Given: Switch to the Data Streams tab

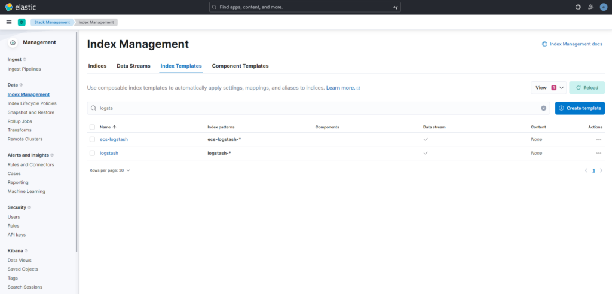Looking at the screenshot, I should (x=133, y=66).
